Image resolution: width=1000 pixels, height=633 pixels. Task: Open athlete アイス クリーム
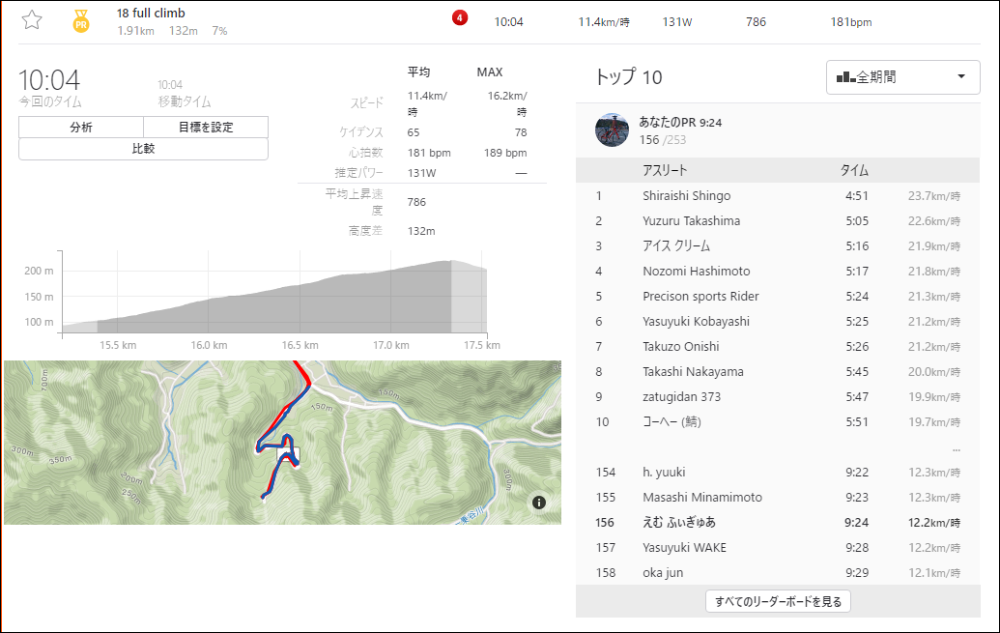coord(676,245)
